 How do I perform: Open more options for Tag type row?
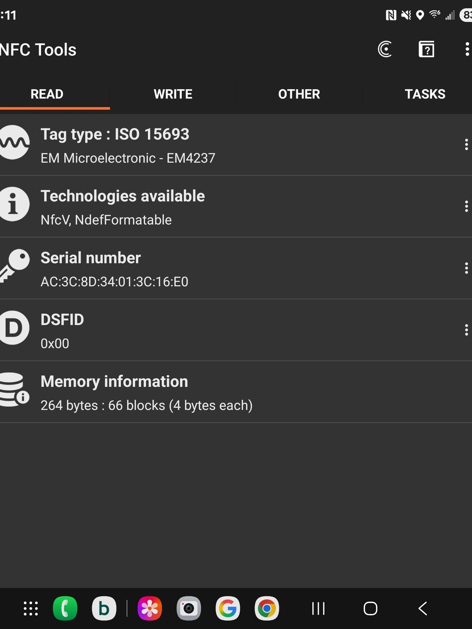(466, 144)
